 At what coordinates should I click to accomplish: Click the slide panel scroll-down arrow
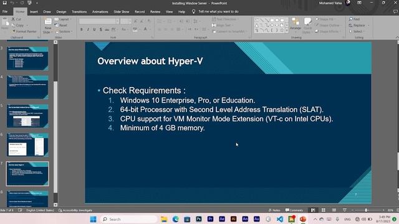click(x=55, y=205)
